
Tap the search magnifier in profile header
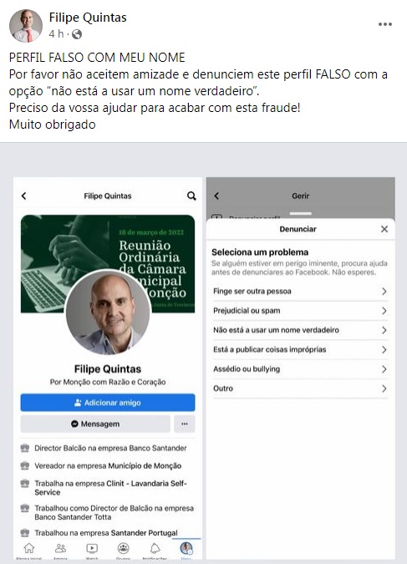(191, 196)
